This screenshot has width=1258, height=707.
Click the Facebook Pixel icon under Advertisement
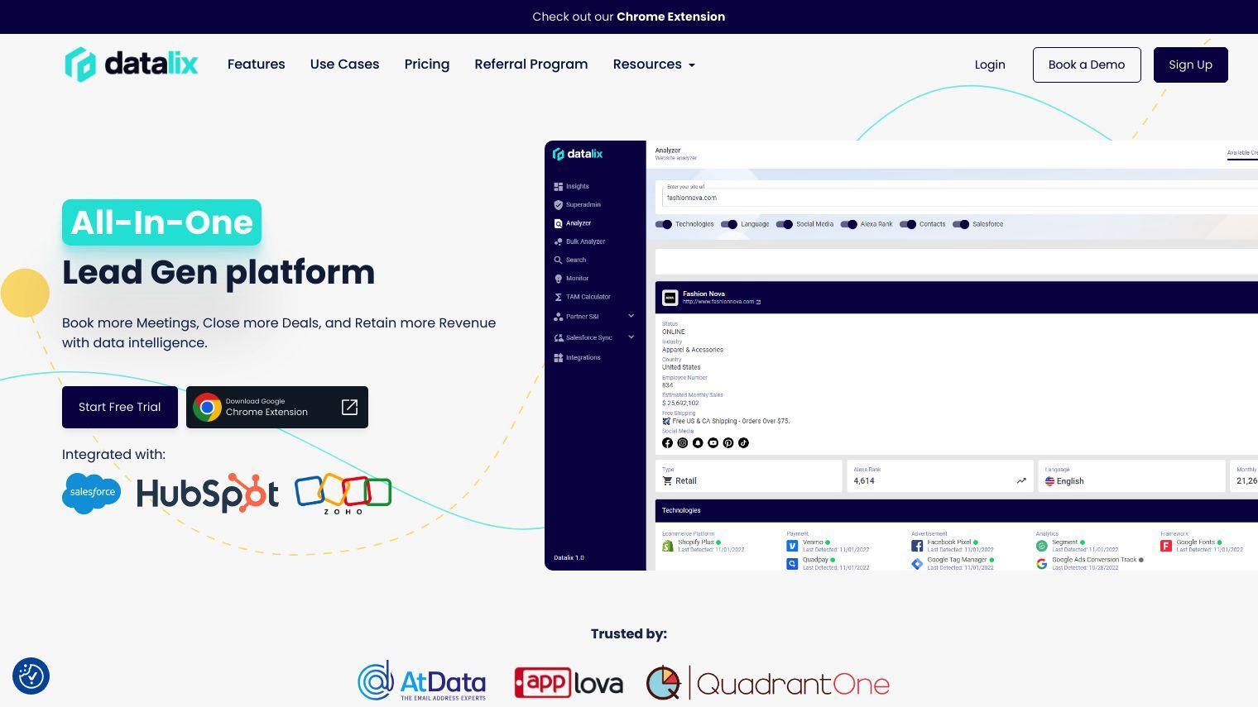(x=917, y=546)
